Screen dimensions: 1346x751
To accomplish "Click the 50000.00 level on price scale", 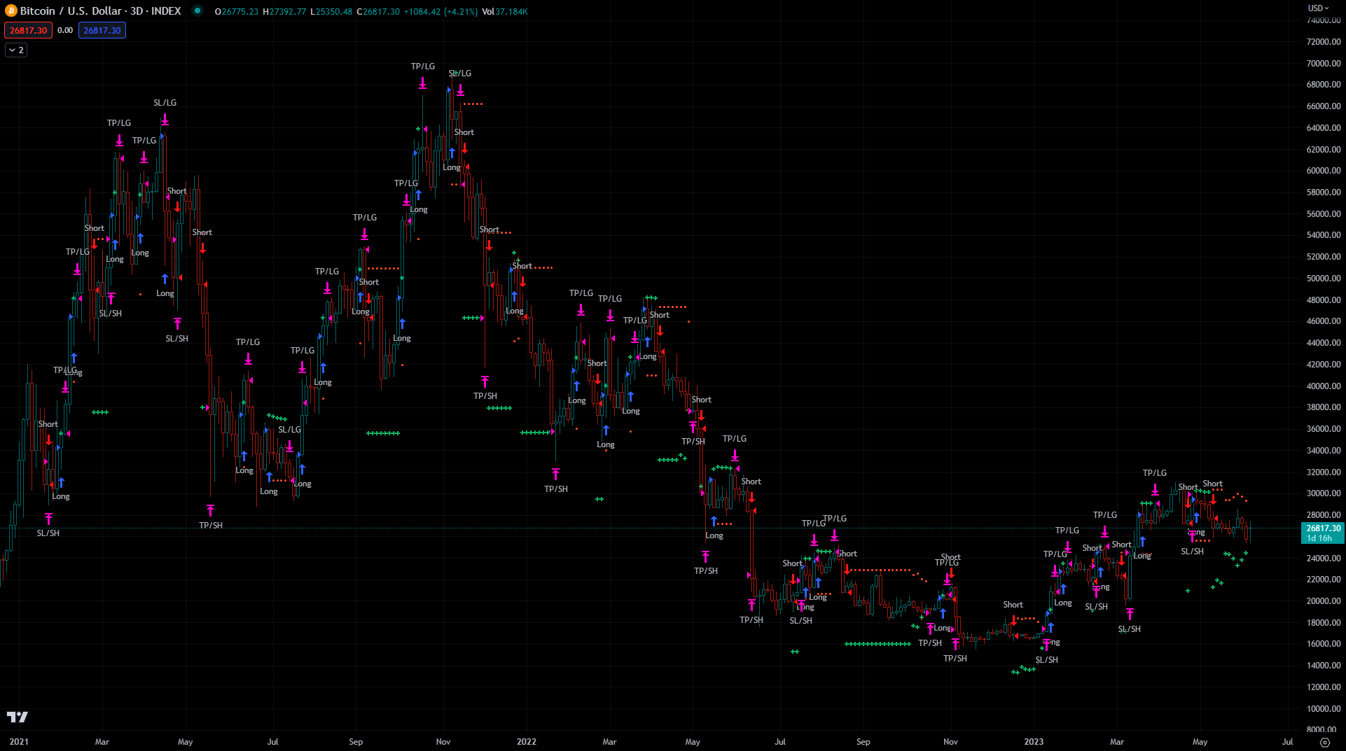I will pyautogui.click(x=1324, y=279).
